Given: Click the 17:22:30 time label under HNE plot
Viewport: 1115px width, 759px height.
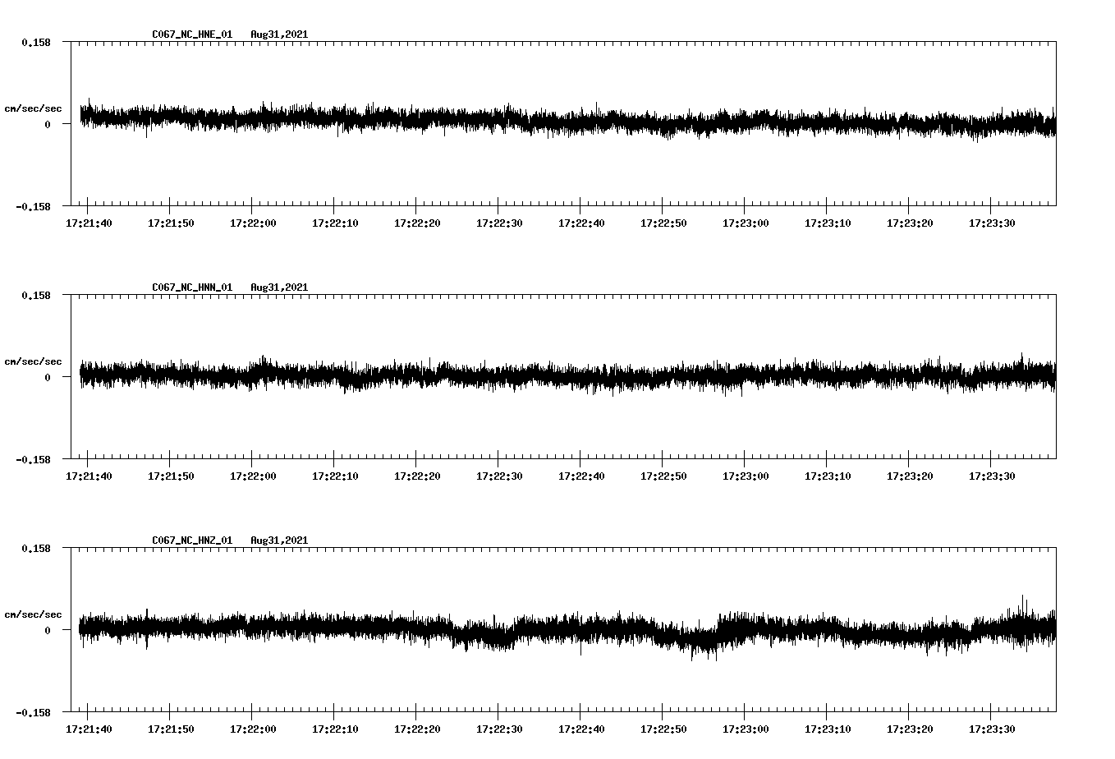Looking at the screenshot, I should (499, 223).
